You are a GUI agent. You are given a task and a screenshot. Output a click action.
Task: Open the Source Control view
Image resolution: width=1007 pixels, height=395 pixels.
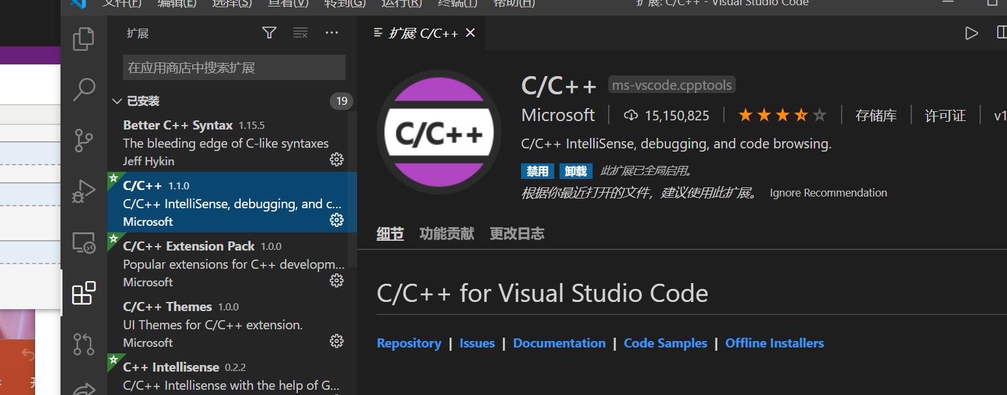(x=83, y=140)
